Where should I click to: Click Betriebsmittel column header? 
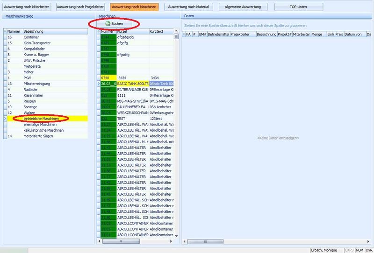[x=218, y=34]
